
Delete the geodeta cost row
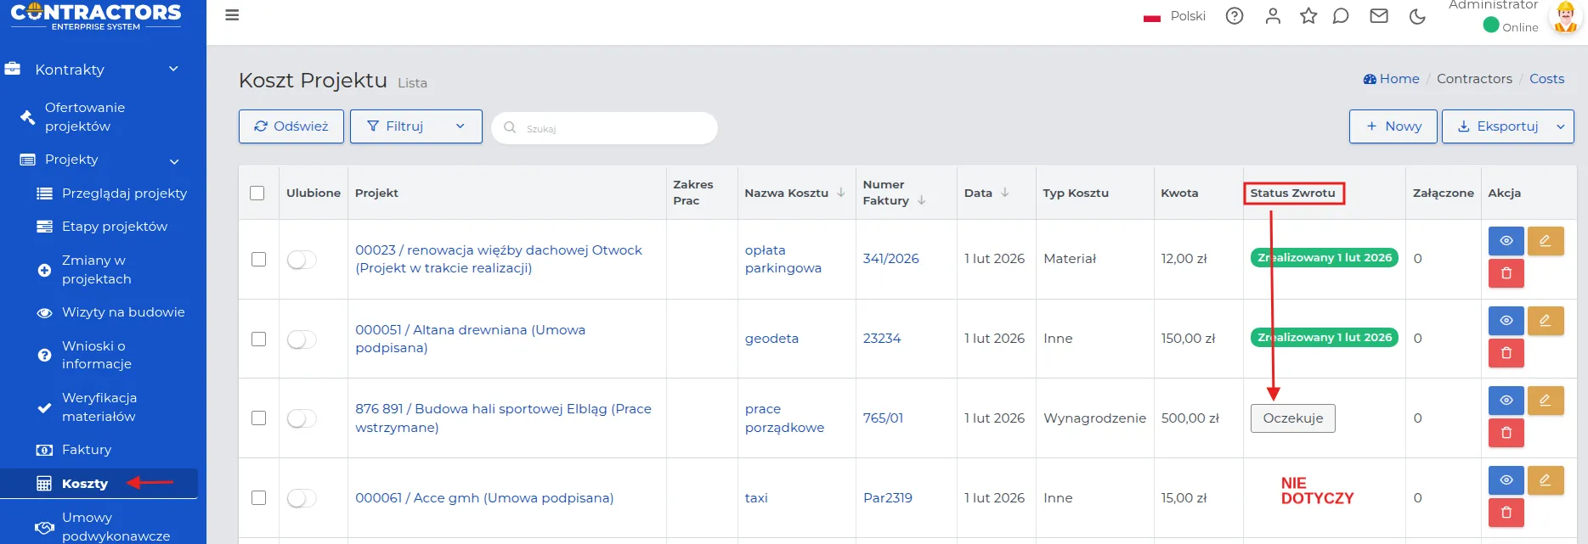[1506, 353]
